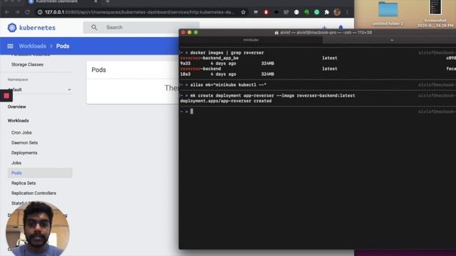Click the terminal window title bar

pos(318,33)
